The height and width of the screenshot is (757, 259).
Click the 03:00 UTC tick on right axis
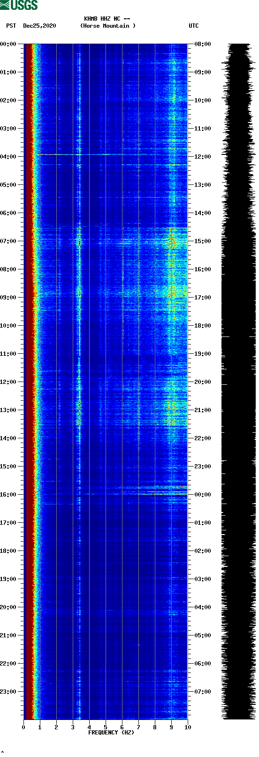[202, 579]
